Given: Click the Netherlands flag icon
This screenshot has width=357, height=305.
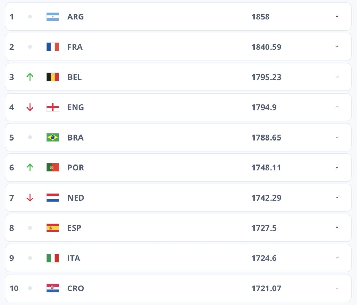Looking at the screenshot, I should [53, 198].
